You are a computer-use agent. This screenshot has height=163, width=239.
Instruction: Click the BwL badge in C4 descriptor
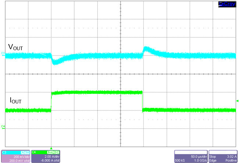[x=49, y=152]
